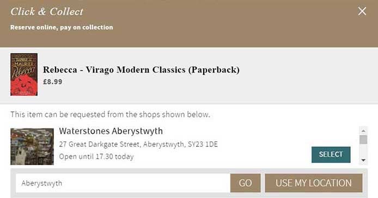This screenshot has width=378, height=198.
Task: Click the Waterstones Aberystwyth shop name
Action: pyautogui.click(x=111, y=131)
